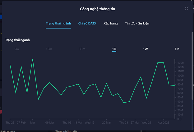The width and height of the screenshot is (194, 132).
Task: Open the Trạng thái ngành tab
Action: pos(58,23)
